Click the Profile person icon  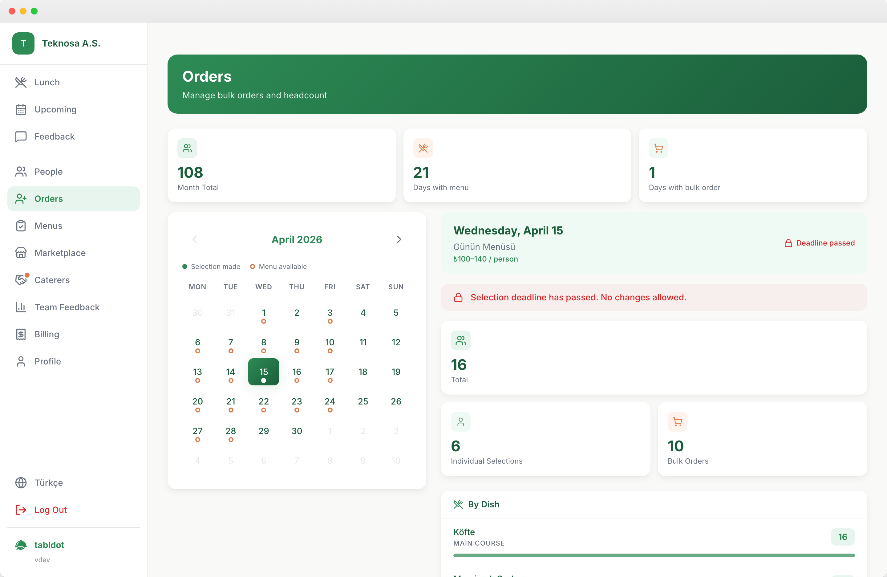coord(21,362)
